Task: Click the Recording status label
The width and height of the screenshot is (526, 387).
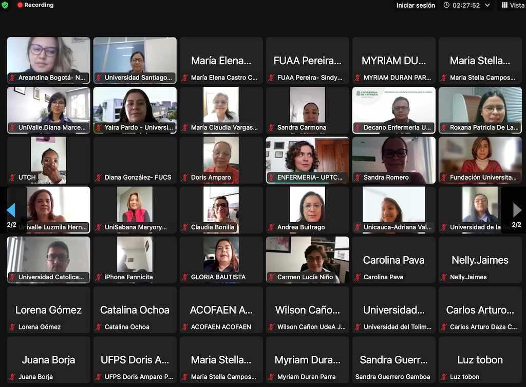Action: (39, 5)
